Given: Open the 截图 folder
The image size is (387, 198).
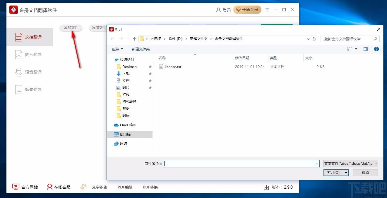Looking at the screenshot, I should pos(126,109).
